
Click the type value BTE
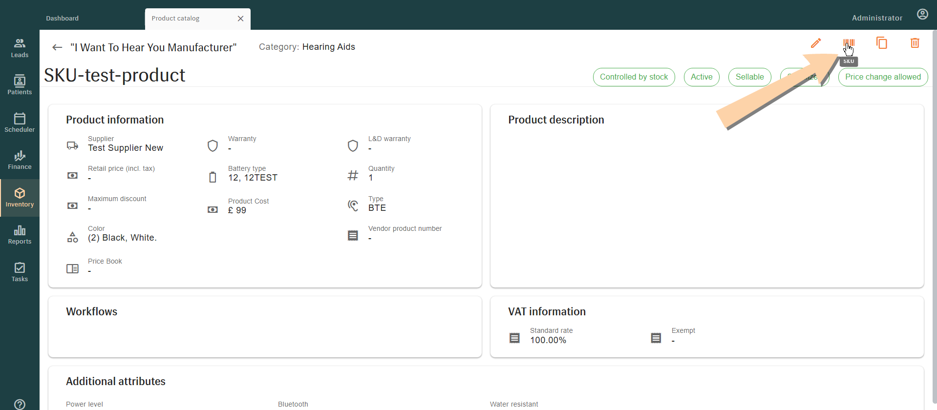pos(377,208)
